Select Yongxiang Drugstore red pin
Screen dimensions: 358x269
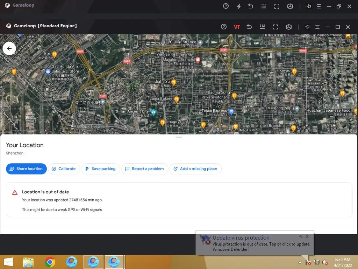point(198,60)
